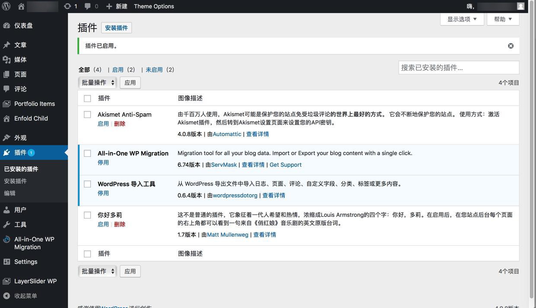Open the WordPress logo menu
The width and height of the screenshot is (536, 308).
[x=6, y=6]
